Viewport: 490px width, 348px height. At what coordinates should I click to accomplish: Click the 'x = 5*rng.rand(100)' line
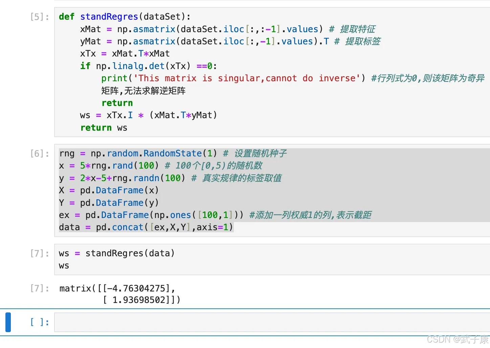coord(160,166)
